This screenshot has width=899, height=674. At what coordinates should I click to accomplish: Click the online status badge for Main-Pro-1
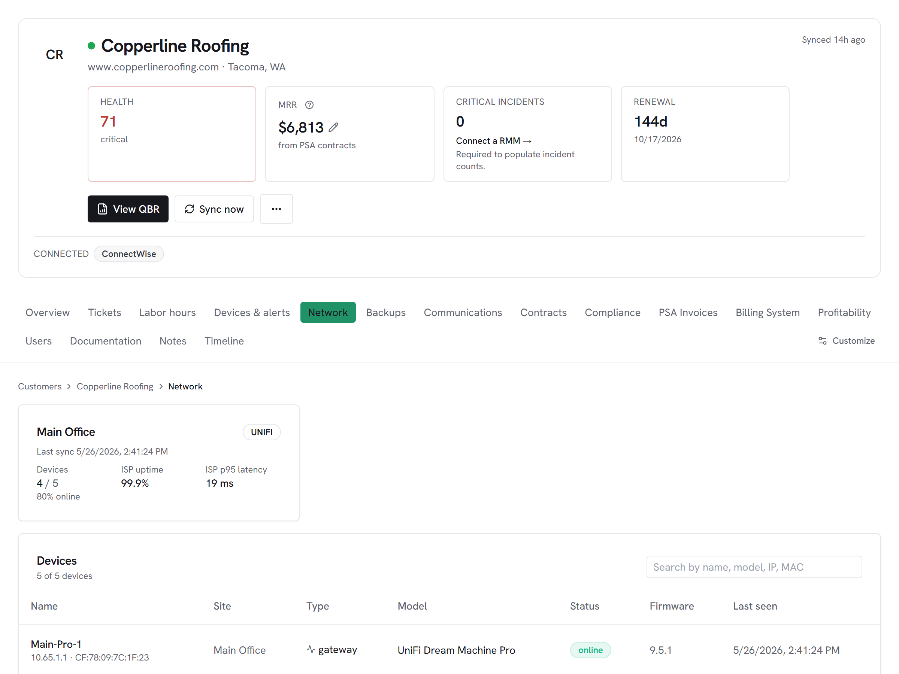click(590, 650)
